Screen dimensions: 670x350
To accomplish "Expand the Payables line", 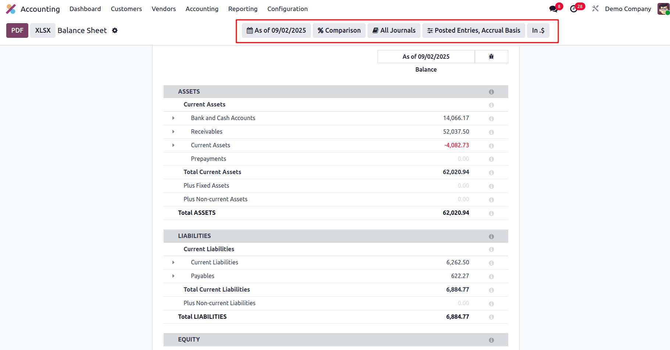I will tap(173, 276).
